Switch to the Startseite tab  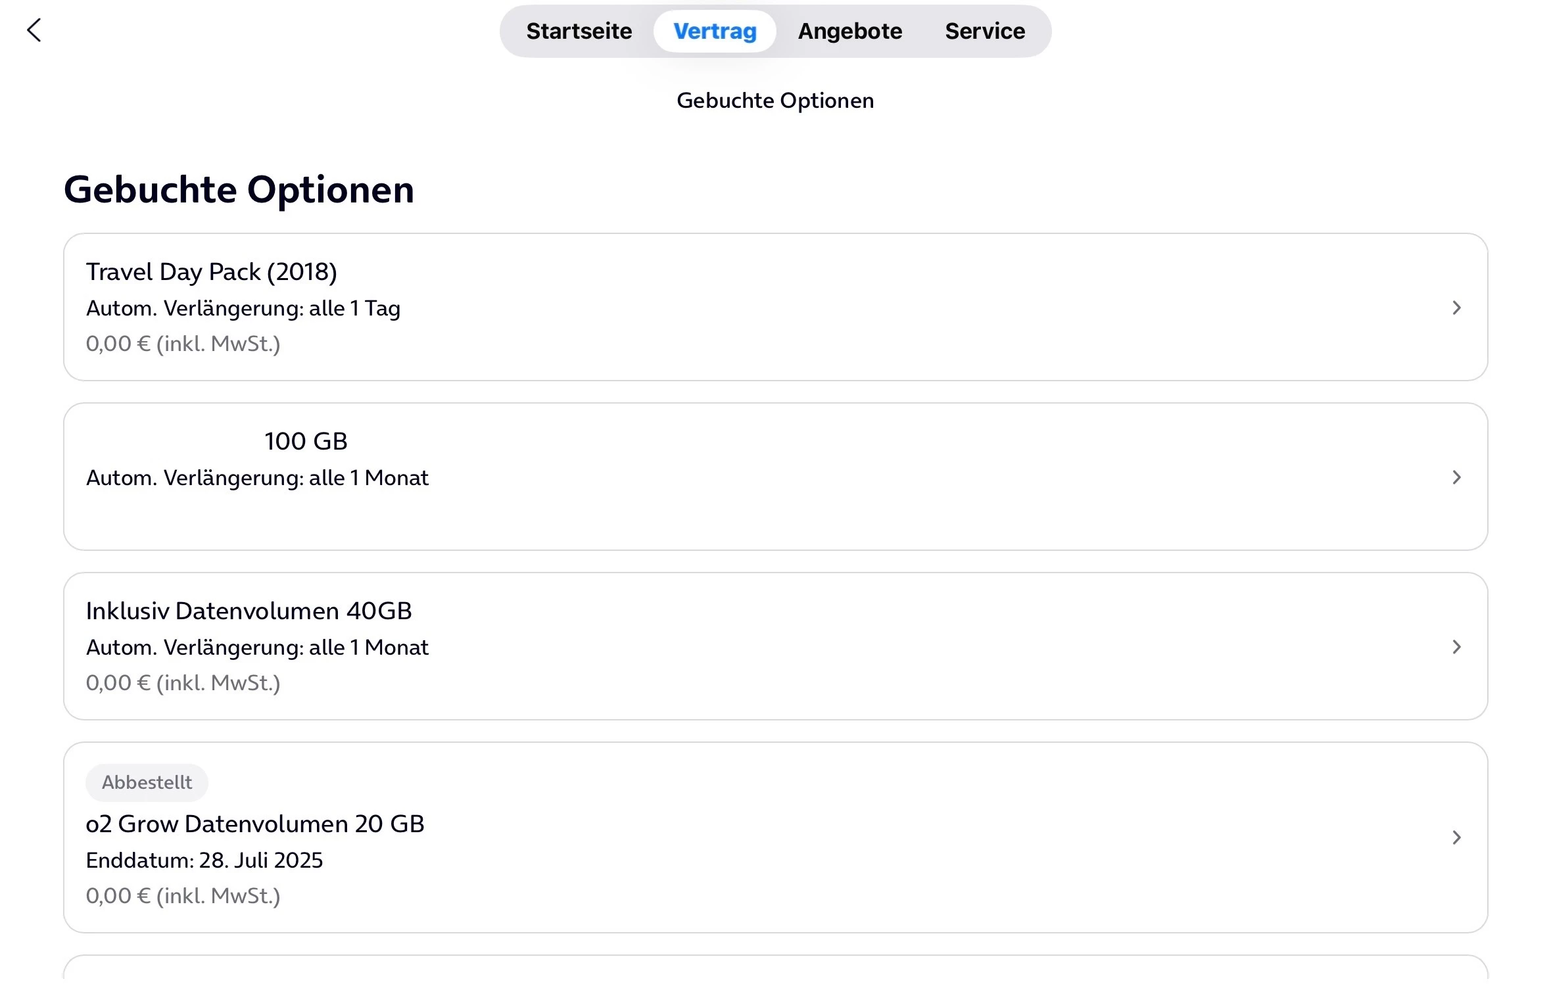pos(579,31)
